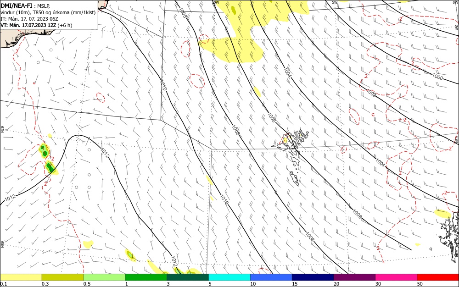The height and width of the screenshot is (287, 459).
Task: Click the 10W longitude label at top
Action: [x=216, y=2]
